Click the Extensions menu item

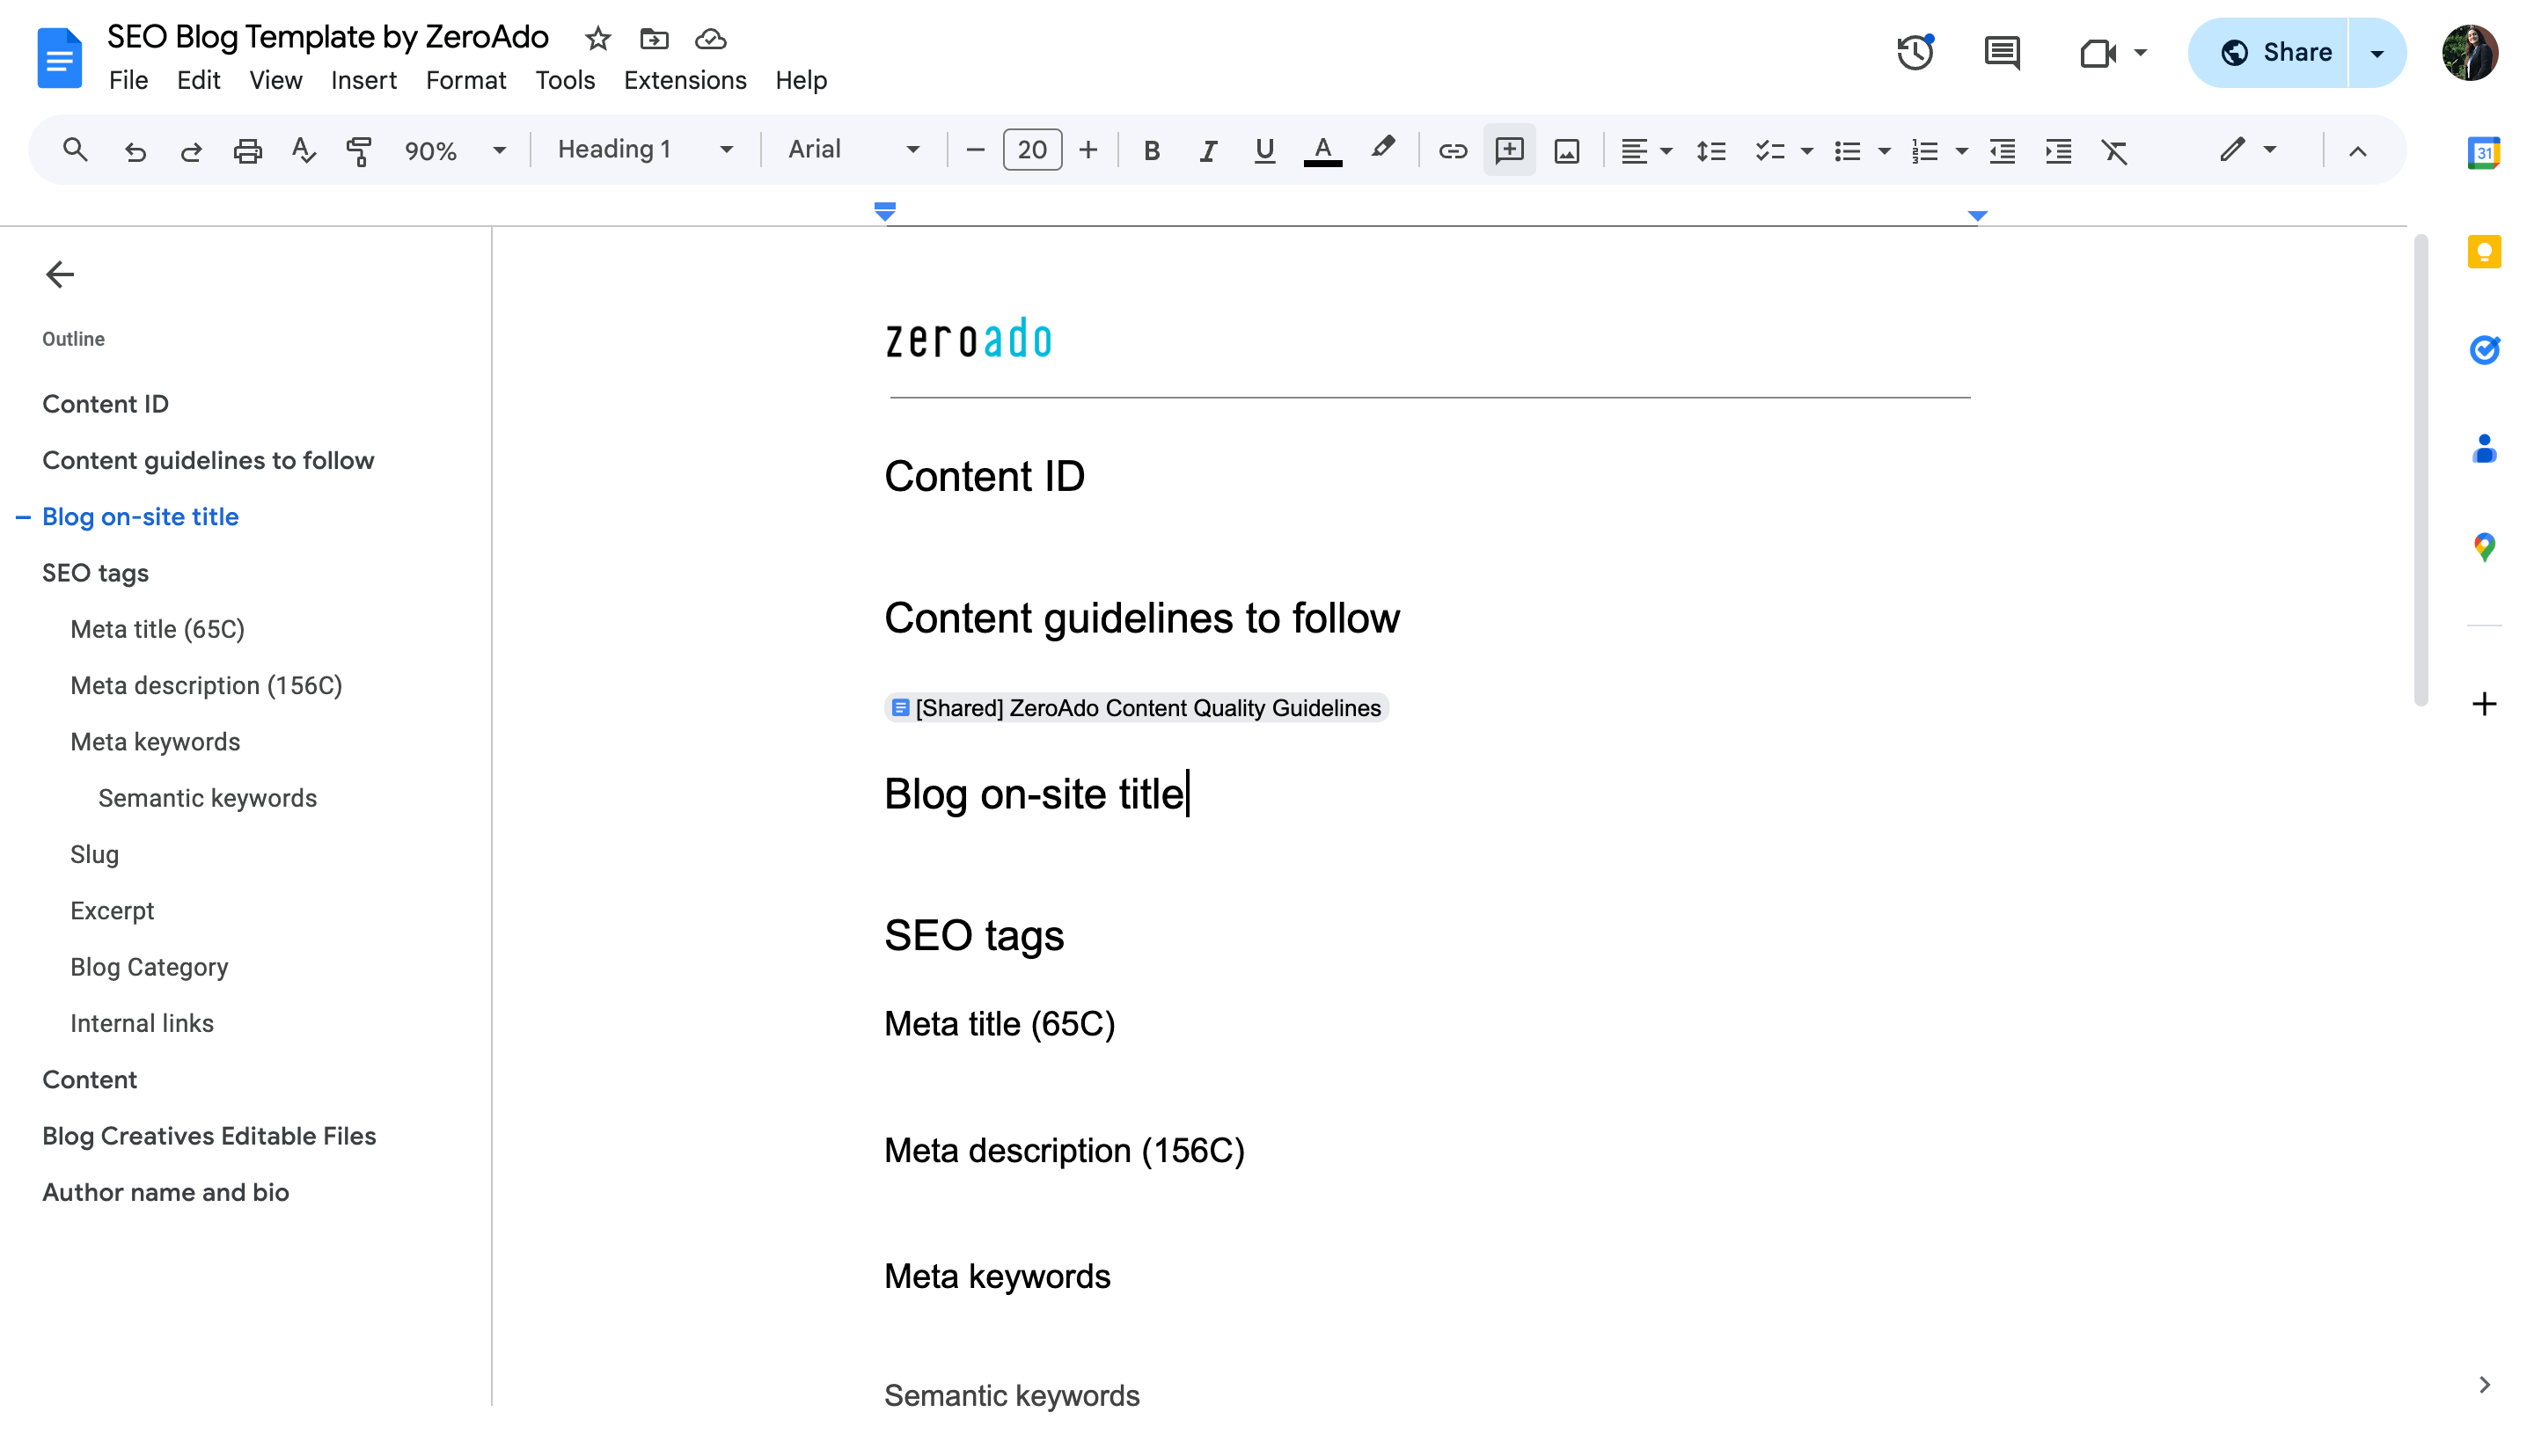[684, 80]
